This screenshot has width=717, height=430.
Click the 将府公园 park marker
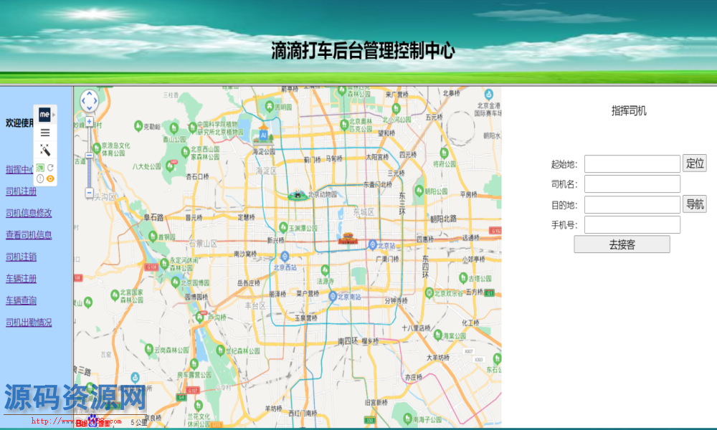coord(444,153)
